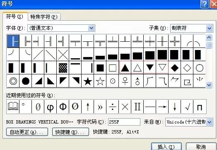This screenshot has height=150, width=217.
Task: Pick the long horizontal dash recent symbol
Action: point(150,107)
